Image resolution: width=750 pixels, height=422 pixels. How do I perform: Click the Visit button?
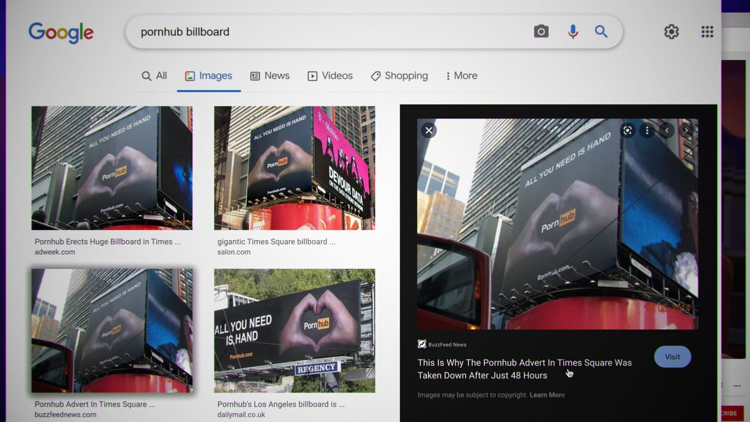pos(673,357)
